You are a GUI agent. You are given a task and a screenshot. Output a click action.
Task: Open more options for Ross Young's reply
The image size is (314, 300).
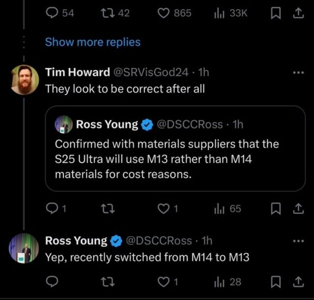click(298, 240)
